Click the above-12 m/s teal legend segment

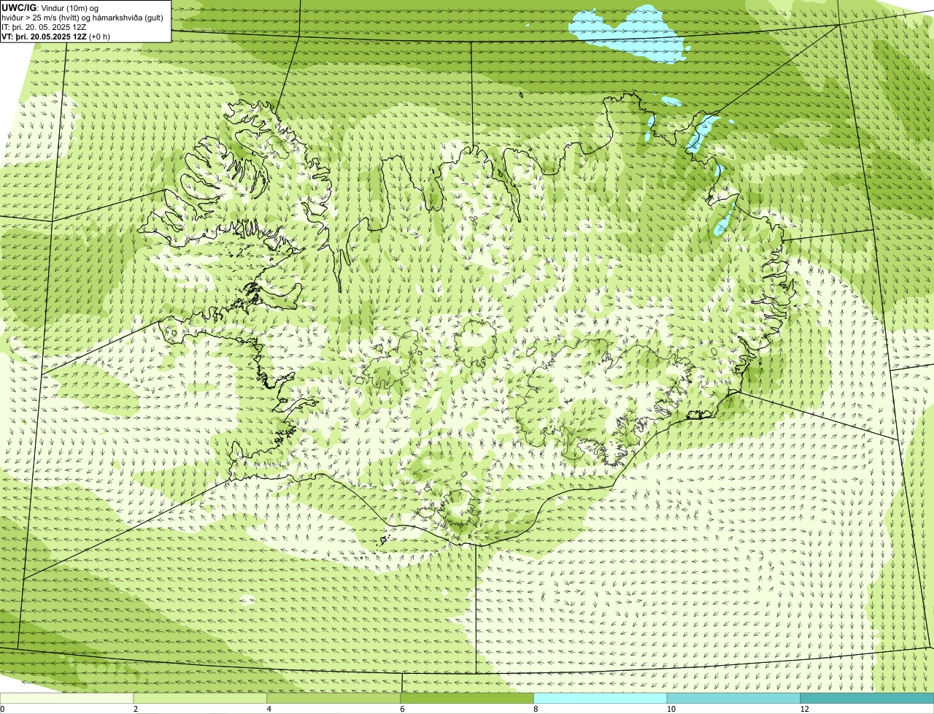(868, 698)
